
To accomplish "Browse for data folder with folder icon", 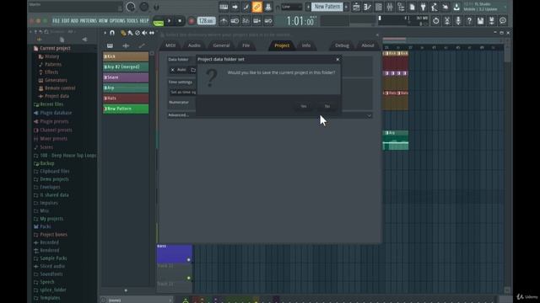I will point(193,70).
